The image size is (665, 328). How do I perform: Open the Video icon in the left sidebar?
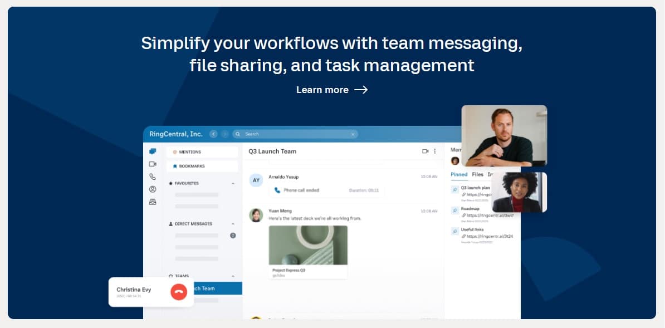click(153, 164)
